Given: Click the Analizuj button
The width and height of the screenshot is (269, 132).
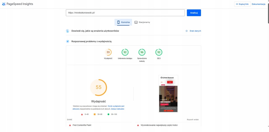Looking at the screenshot, I should click(x=194, y=13).
